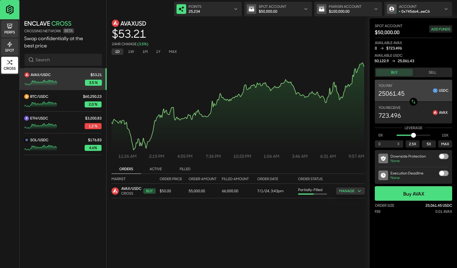This screenshot has height=268, width=457.
Task: Open the Spot trading section
Action: pos(10,47)
